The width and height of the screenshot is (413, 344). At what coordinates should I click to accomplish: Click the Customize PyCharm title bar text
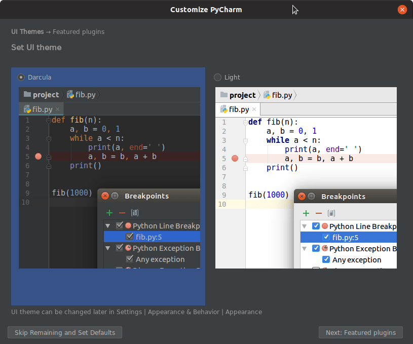click(206, 10)
